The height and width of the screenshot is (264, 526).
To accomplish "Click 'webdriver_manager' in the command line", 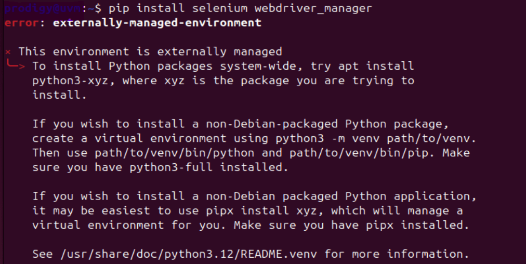I will (x=313, y=9).
